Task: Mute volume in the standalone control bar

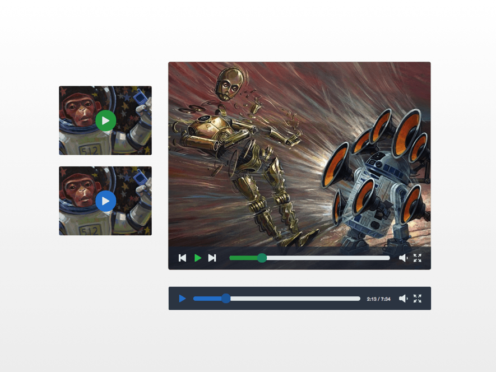Action: [403, 298]
